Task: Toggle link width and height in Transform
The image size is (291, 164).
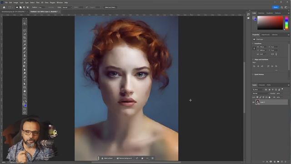Action: coord(254,49)
